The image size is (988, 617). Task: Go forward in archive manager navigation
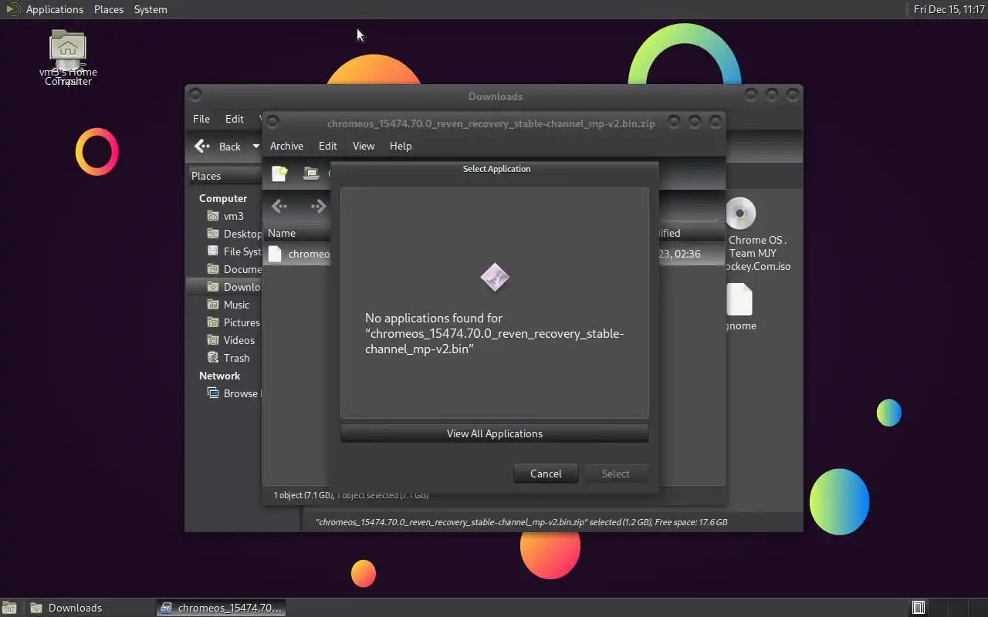(318, 206)
